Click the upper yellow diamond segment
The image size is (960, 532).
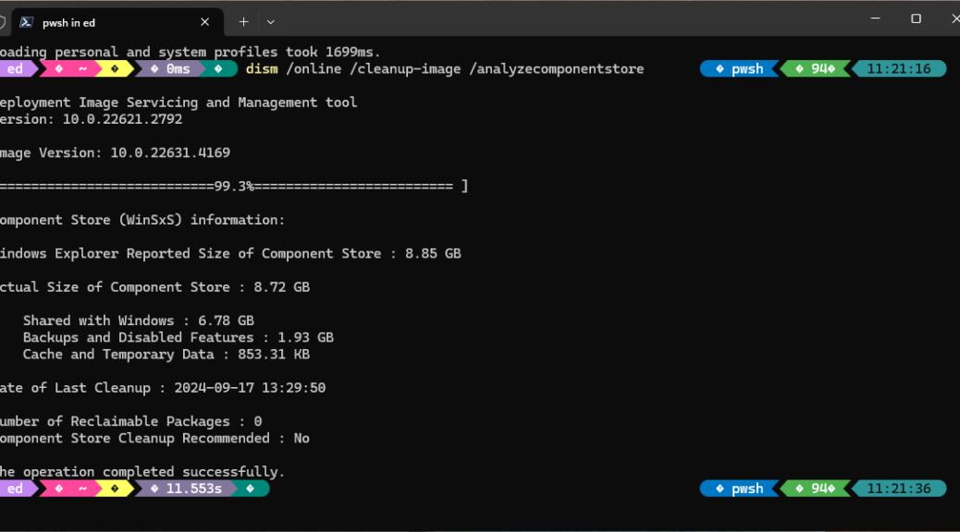click(x=117, y=69)
